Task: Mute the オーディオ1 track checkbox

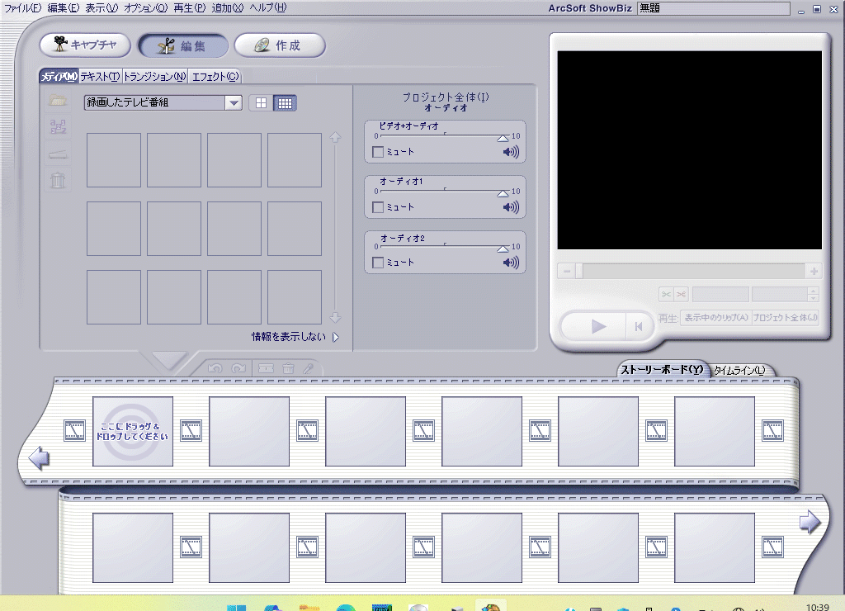Action: coord(378,207)
